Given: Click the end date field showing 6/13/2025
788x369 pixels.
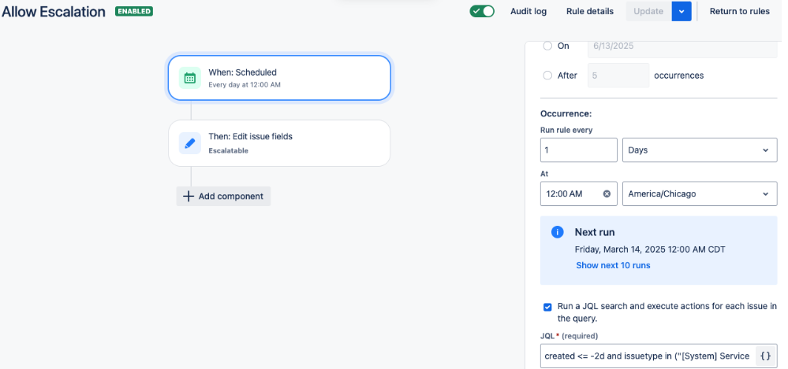Looking at the screenshot, I should pyautogui.click(x=682, y=47).
